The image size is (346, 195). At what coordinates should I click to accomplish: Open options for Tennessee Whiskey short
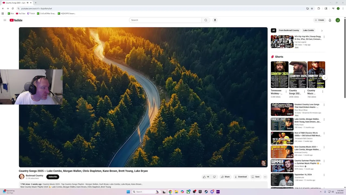[286, 92]
